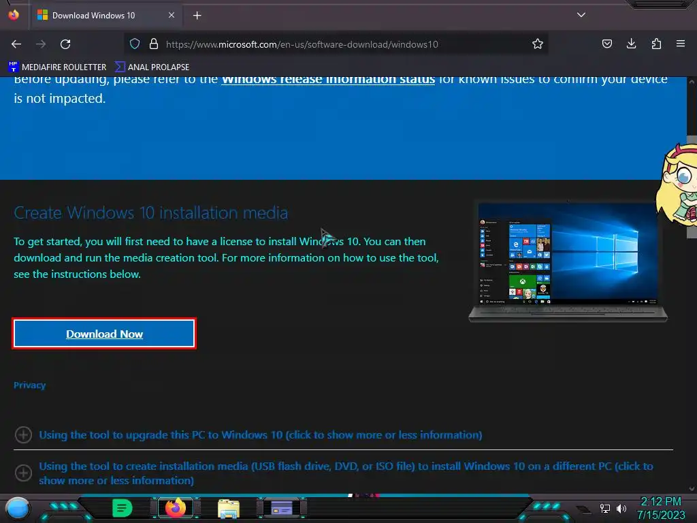697x523 pixels.
Task: Click the page scrollbar up arrow
Action: pyautogui.click(x=692, y=82)
